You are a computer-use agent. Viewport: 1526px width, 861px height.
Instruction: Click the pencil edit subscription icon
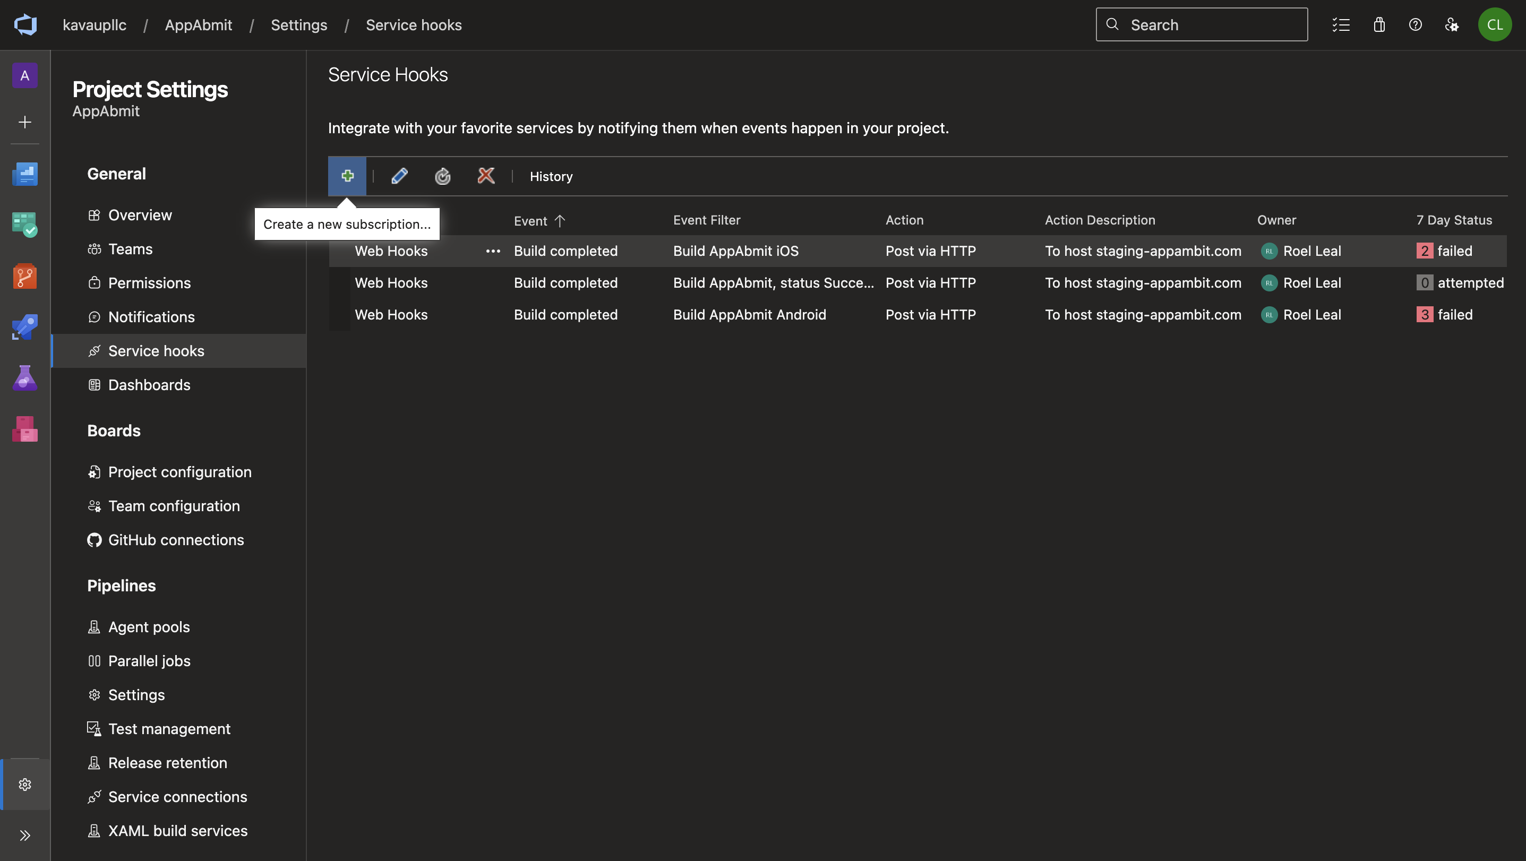click(x=399, y=176)
